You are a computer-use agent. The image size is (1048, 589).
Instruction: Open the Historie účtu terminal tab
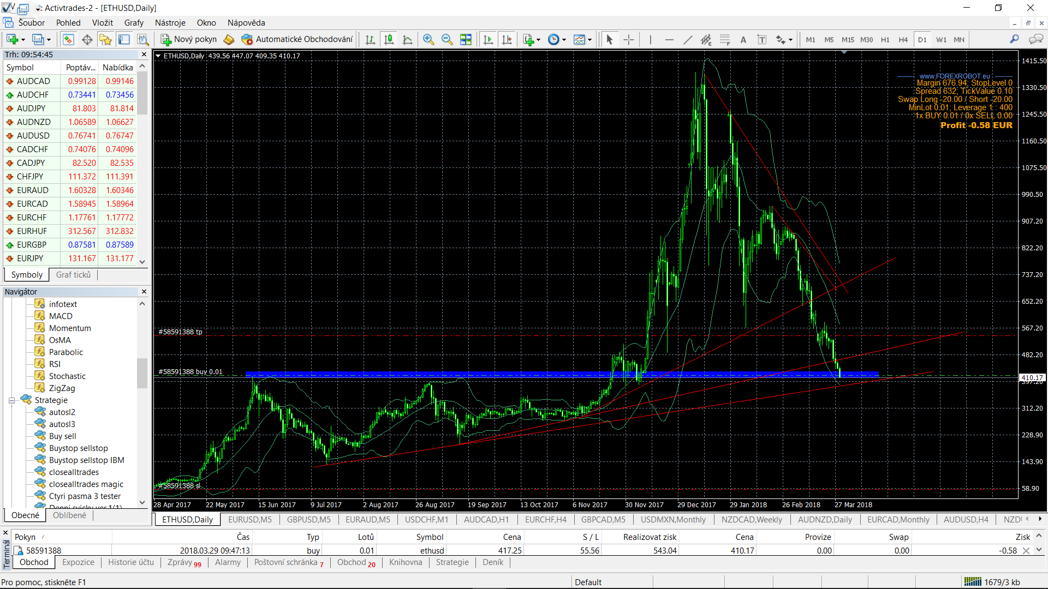coord(130,562)
